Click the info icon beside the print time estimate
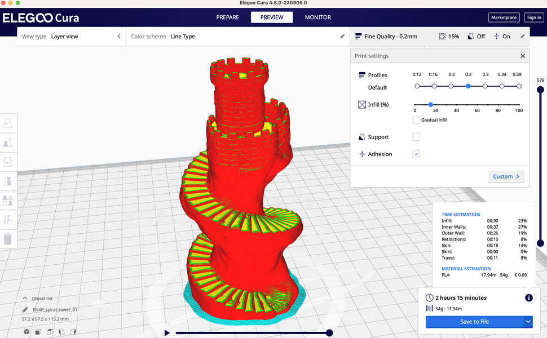This screenshot has height=338, width=547. (x=528, y=298)
